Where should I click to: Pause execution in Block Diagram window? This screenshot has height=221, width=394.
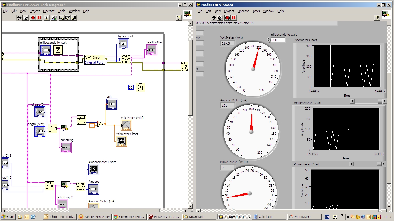click(40, 18)
